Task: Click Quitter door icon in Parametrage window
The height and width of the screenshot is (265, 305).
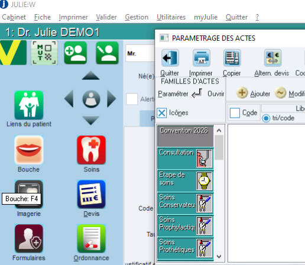Action: [x=170, y=58]
